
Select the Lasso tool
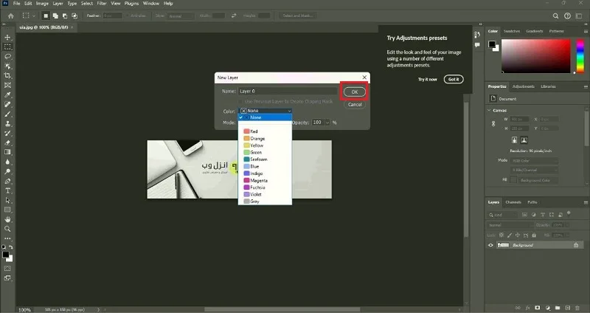tap(7, 57)
